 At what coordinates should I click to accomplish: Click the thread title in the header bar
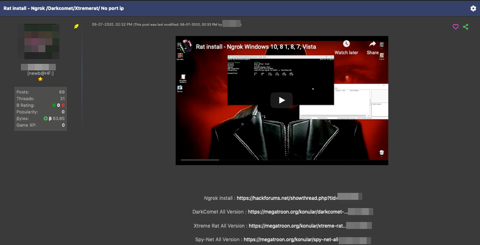(x=64, y=8)
